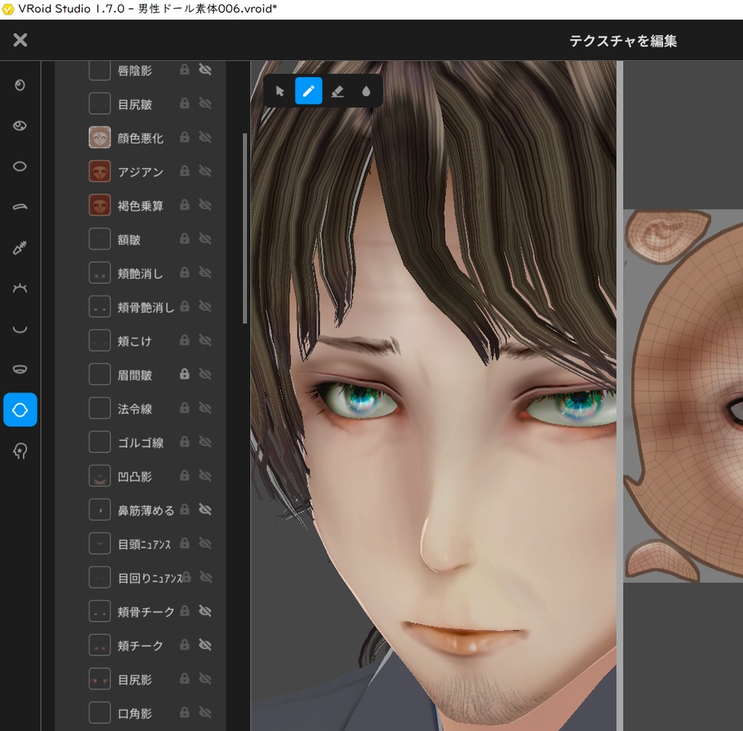
Task: Toggle lock on ゴルゴ線 layer
Action: (185, 442)
